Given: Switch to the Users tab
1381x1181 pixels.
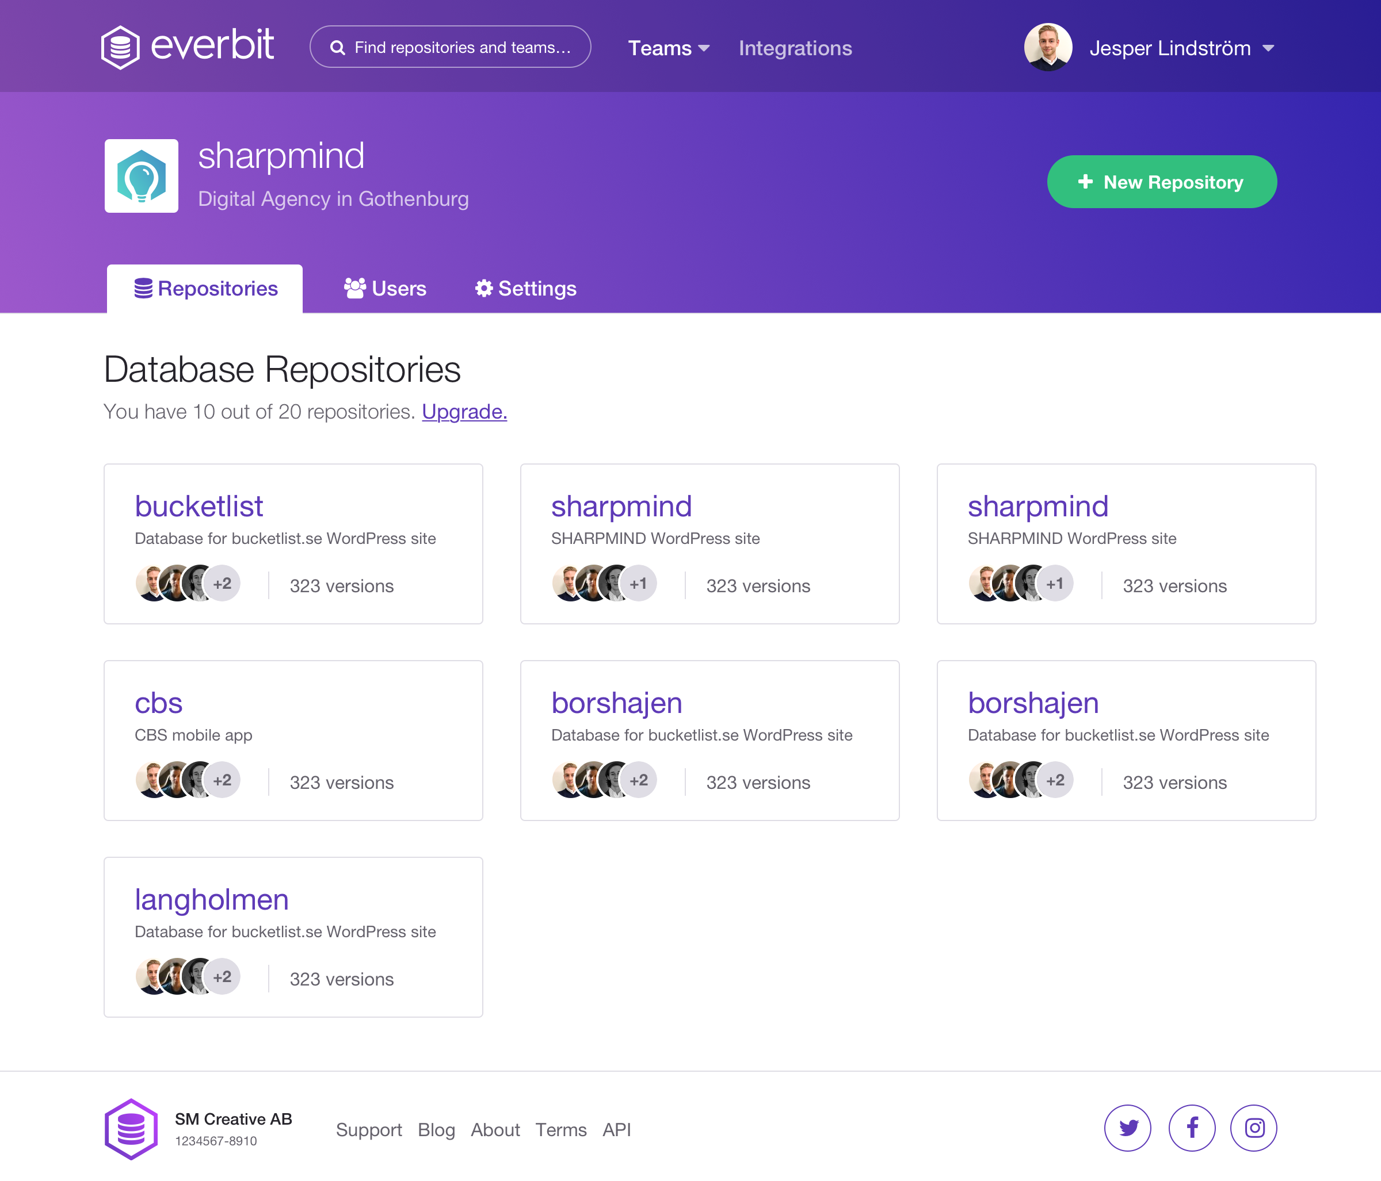Looking at the screenshot, I should coord(385,289).
